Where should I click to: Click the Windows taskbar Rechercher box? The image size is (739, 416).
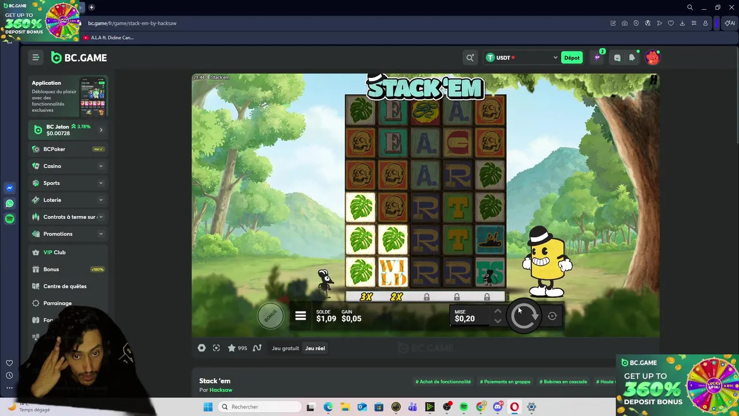259,407
